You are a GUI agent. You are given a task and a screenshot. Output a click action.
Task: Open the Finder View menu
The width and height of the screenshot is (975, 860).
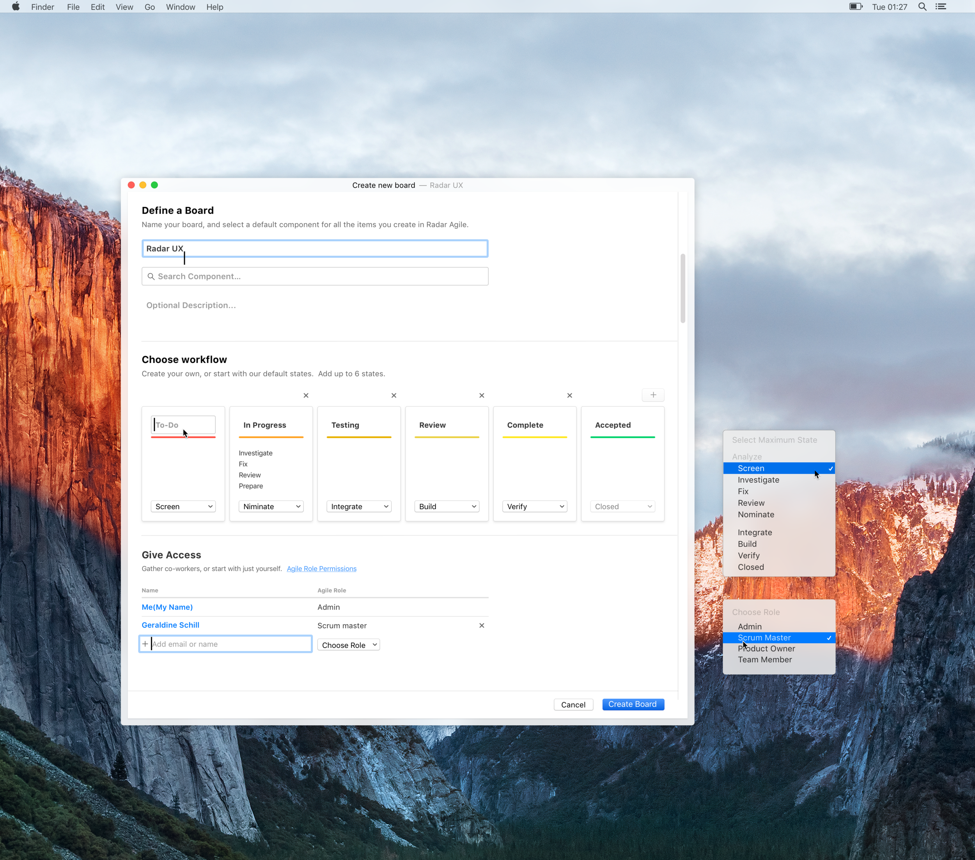(x=124, y=7)
